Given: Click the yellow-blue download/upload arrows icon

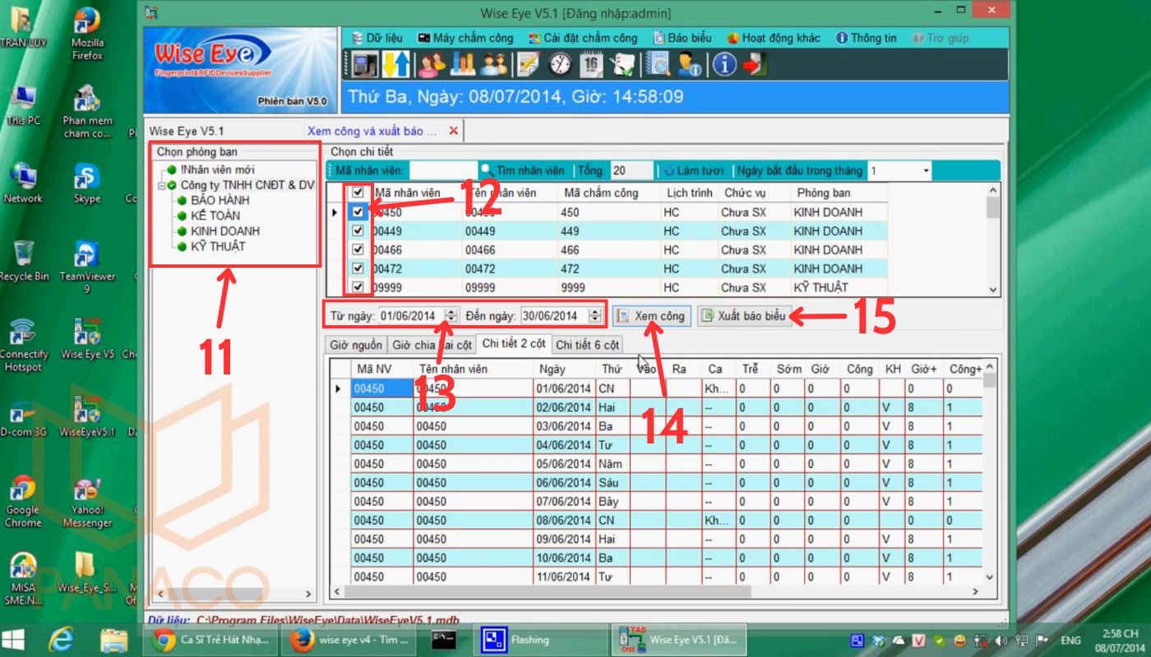Looking at the screenshot, I should pyautogui.click(x=396, y=64).
